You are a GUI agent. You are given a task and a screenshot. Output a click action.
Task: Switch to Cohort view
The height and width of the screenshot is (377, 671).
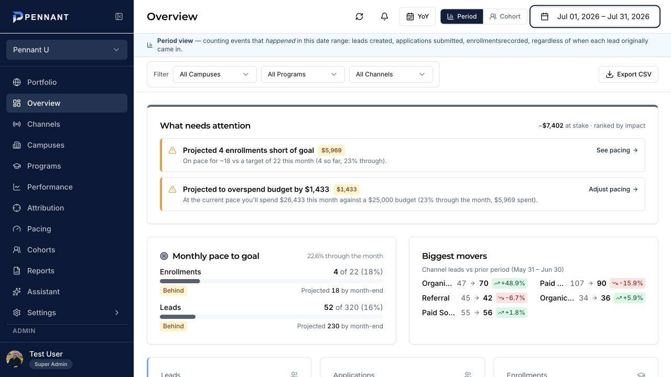pos(505,17)
